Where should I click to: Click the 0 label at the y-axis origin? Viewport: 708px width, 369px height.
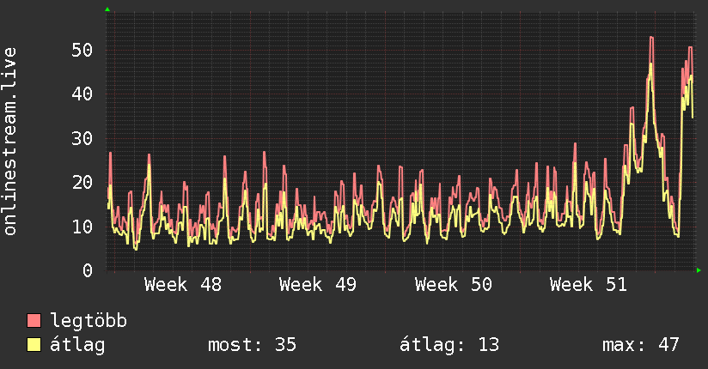[87, 270]
